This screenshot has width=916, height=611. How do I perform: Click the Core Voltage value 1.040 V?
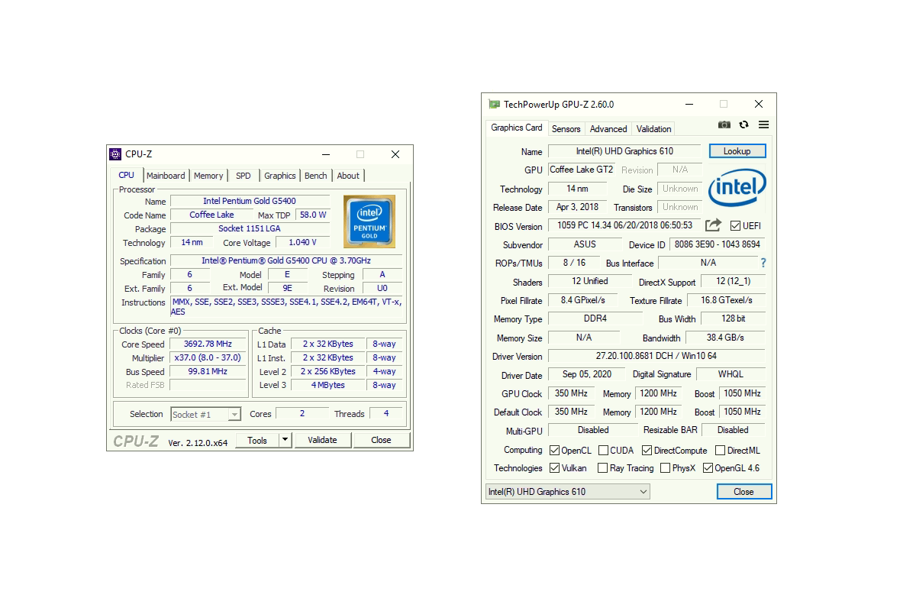point(302,242)
